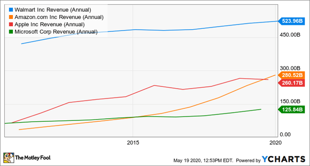Click the 150.00B y-axis label
310x166 pixels.
pos(291,101)
